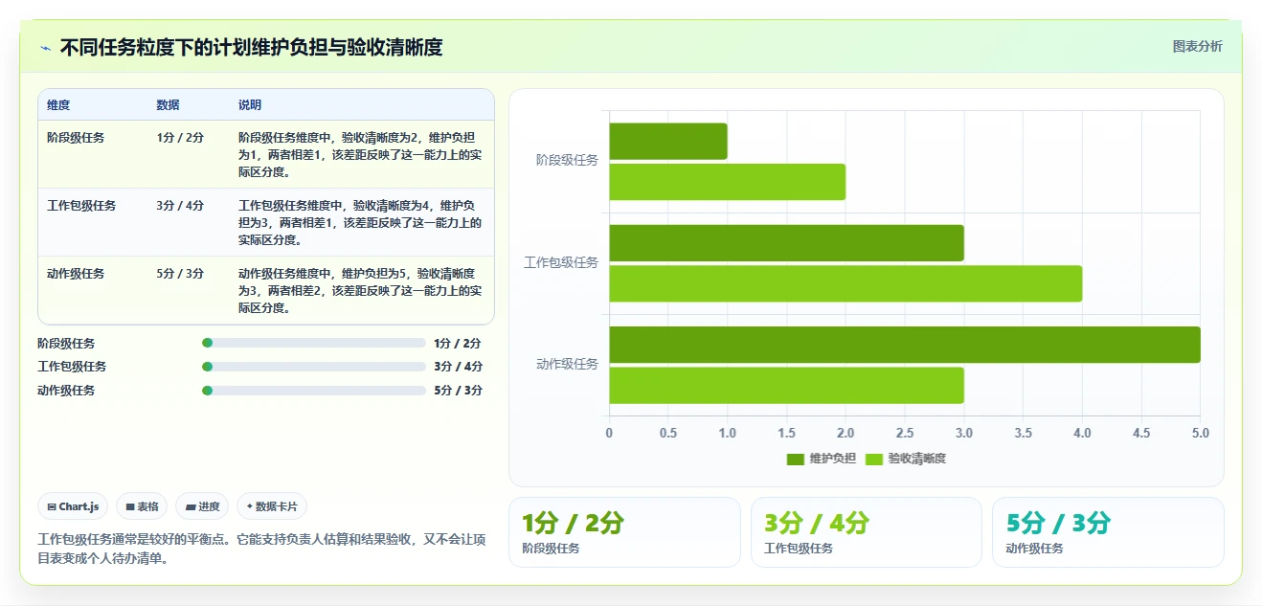Viewport: 1262px width, 606px height.
Task: Click 动作级任务 cell in the table
Action: [76, 274]
